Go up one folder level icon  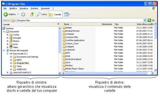(32, 14)
